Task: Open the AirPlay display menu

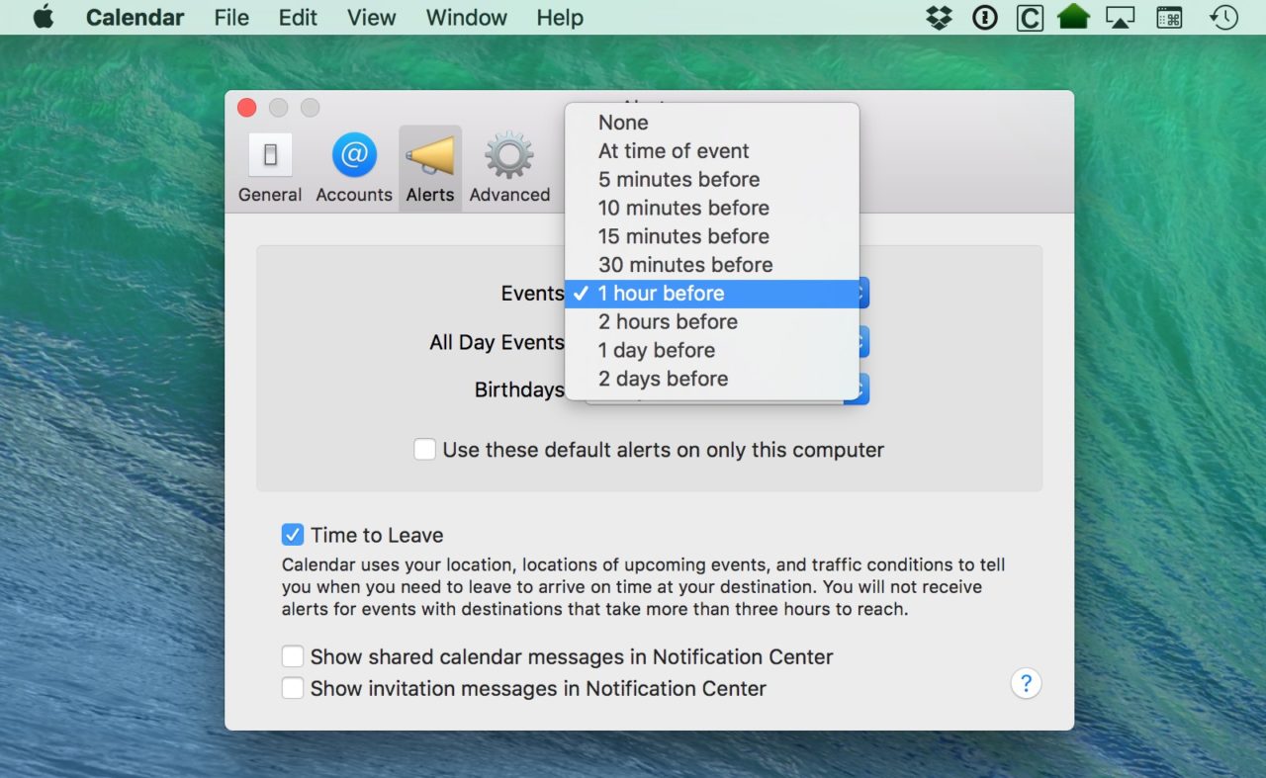Action: pyautogui.click(x=1120, y=18)
